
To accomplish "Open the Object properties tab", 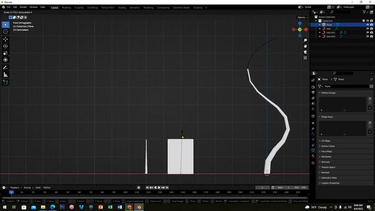I will [x=313, y=123].
